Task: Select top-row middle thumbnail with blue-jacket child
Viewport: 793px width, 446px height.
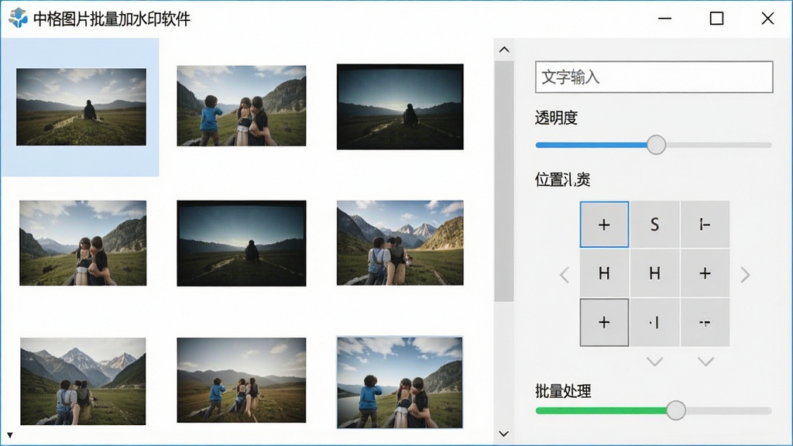Action: (242, 105)
